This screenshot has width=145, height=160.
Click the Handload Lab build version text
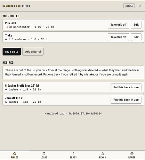tap(73, 114)
